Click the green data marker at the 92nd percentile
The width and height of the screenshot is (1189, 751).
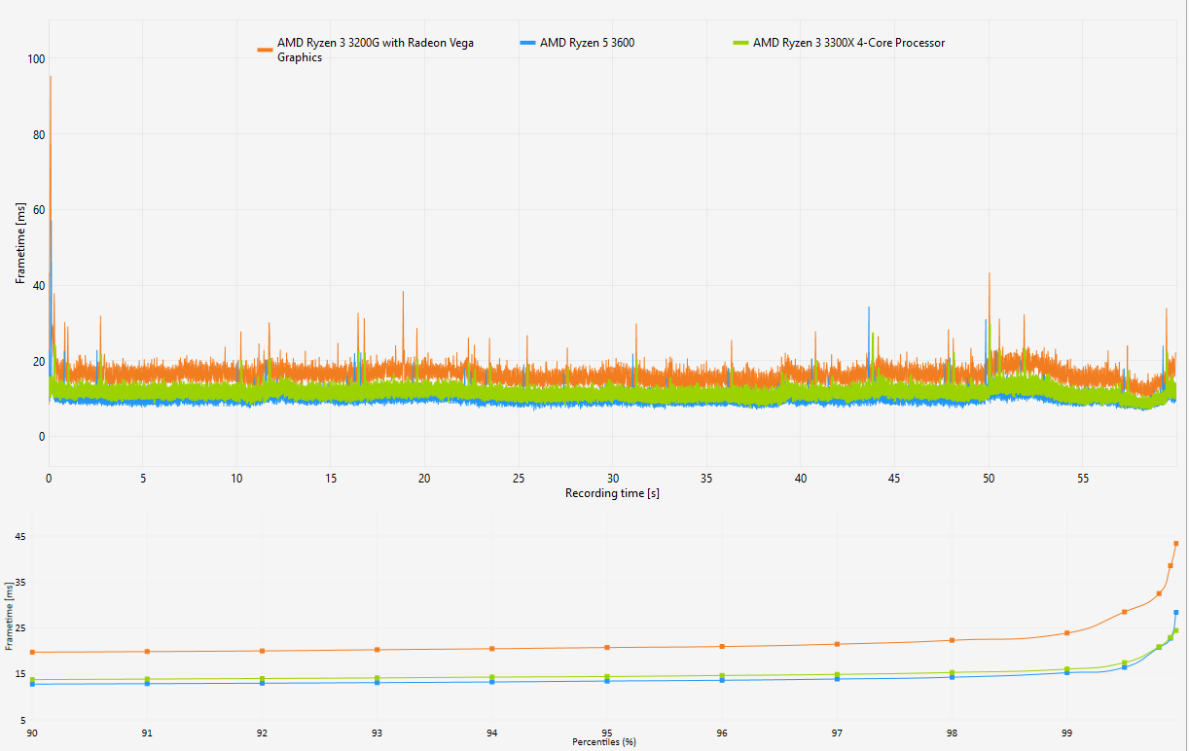[x=262, y=679]
